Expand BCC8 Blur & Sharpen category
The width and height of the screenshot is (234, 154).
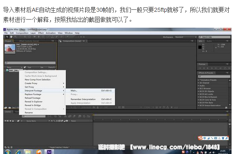pyautogui.click(x=199, y=97)
